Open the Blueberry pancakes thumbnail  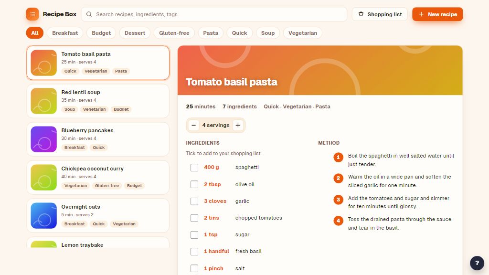pyautogui.click(x=43, y=139)
